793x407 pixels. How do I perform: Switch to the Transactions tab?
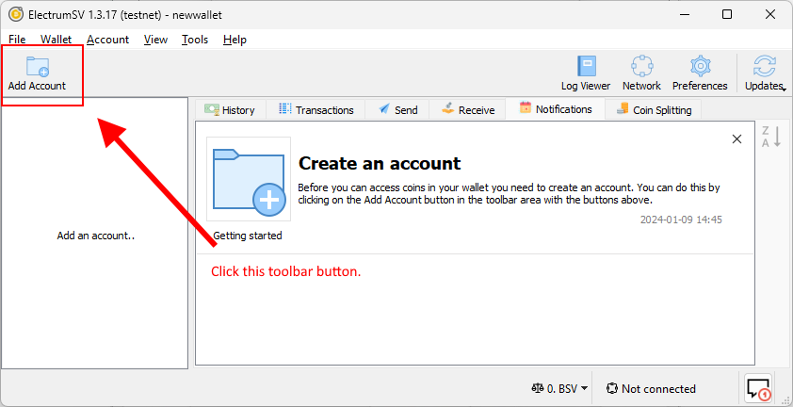click(316, 110)
